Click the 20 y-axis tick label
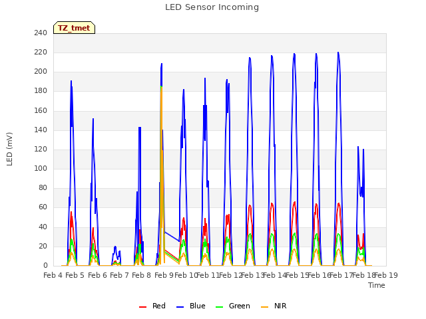Screen dimensions: 426x319 (x=43, y=246)
